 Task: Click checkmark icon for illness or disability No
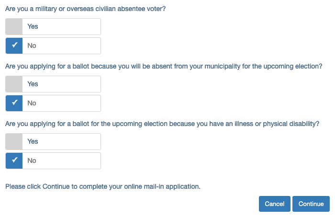point(14,160)
